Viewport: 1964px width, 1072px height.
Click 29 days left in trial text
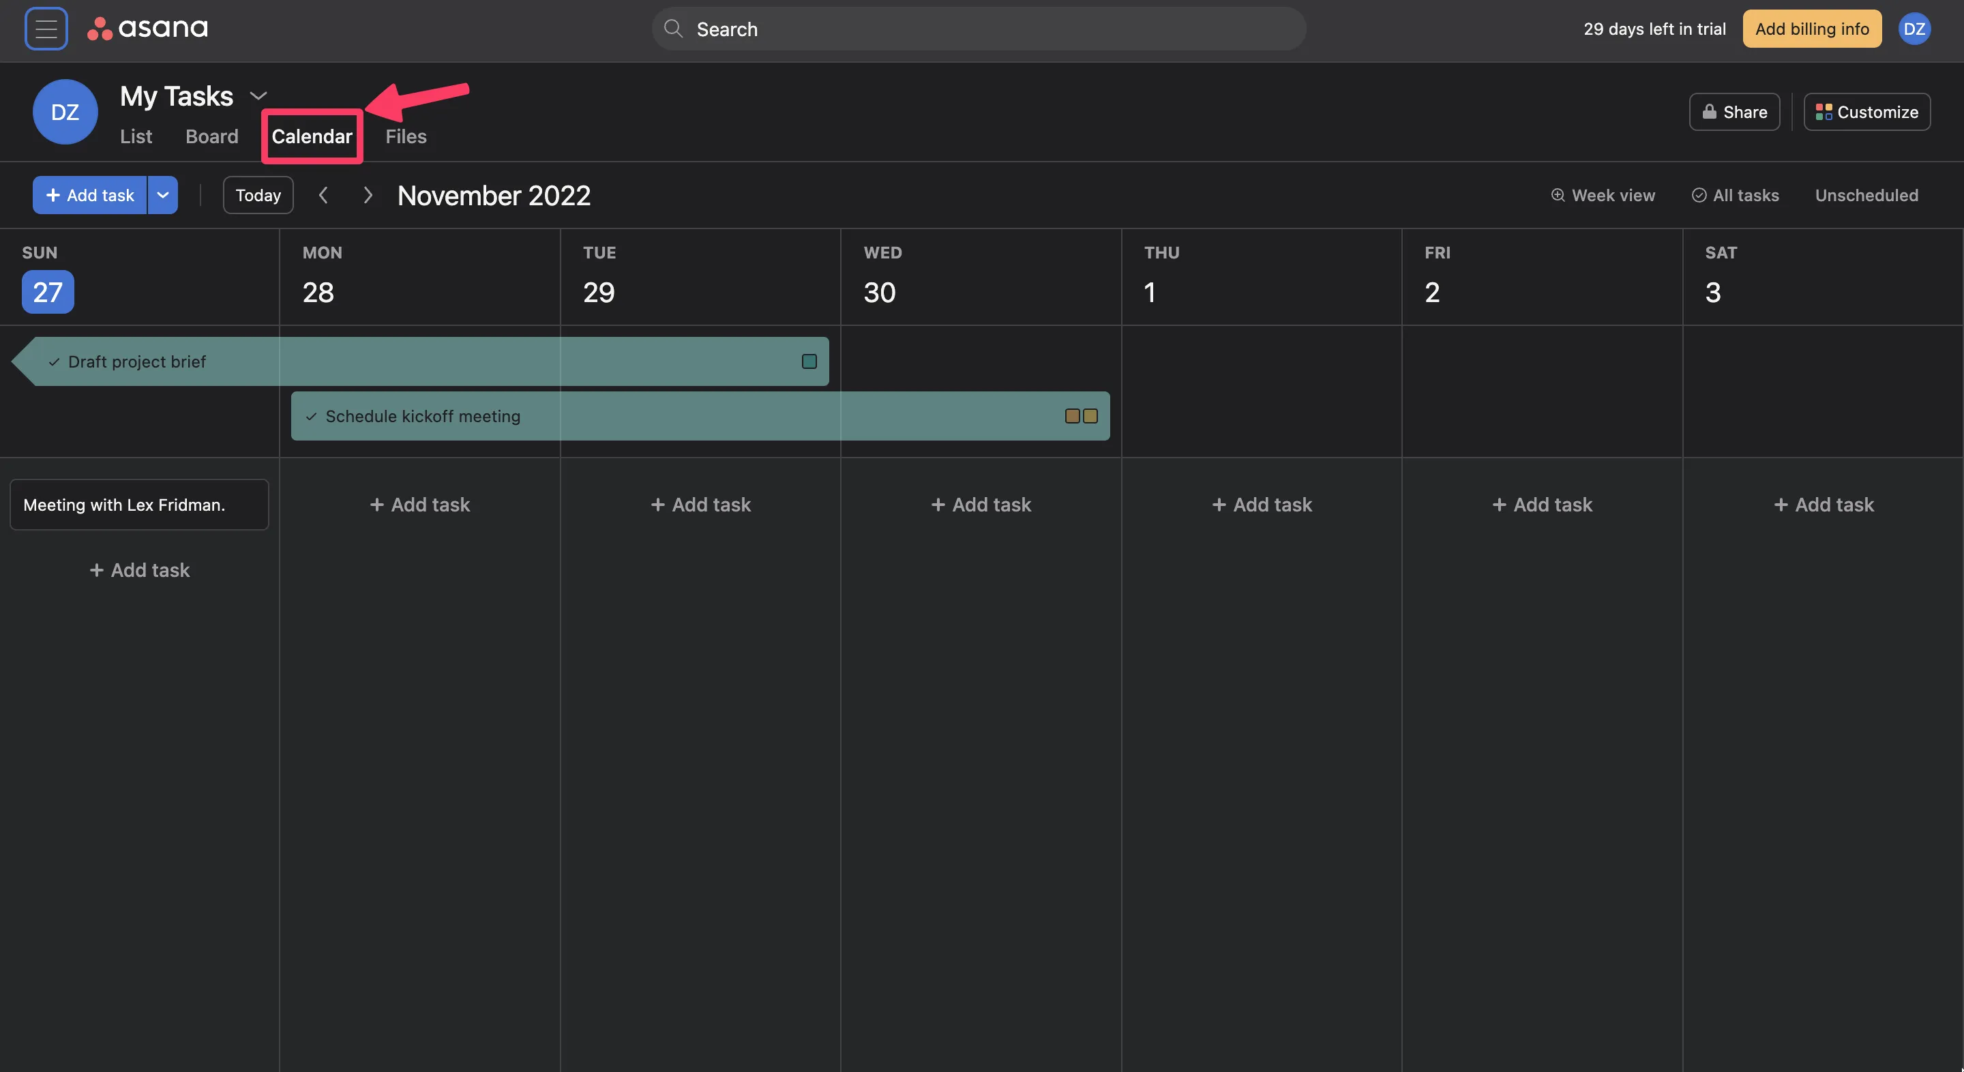[1654, 29]
